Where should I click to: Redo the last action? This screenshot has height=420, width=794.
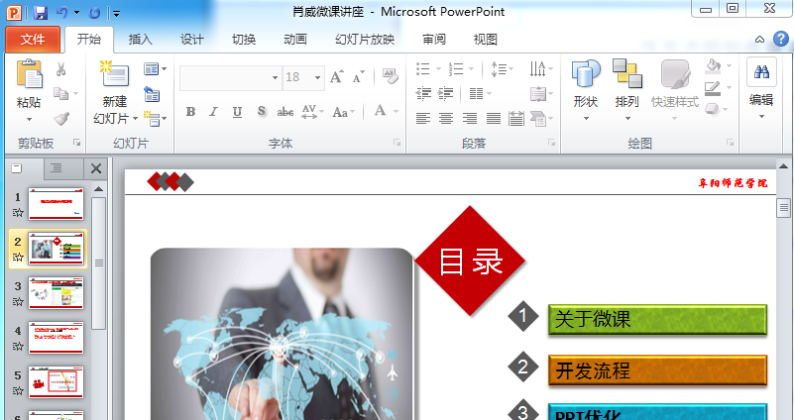click(x=95, y=13)
